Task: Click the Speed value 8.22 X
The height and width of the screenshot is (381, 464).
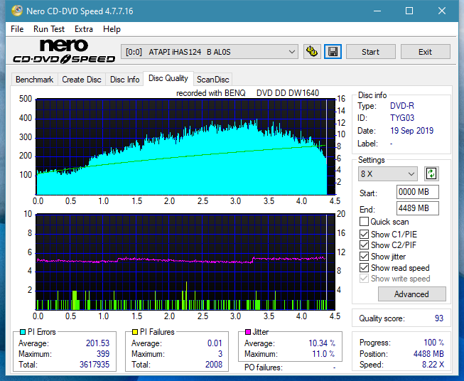Action: click(433, 365)
